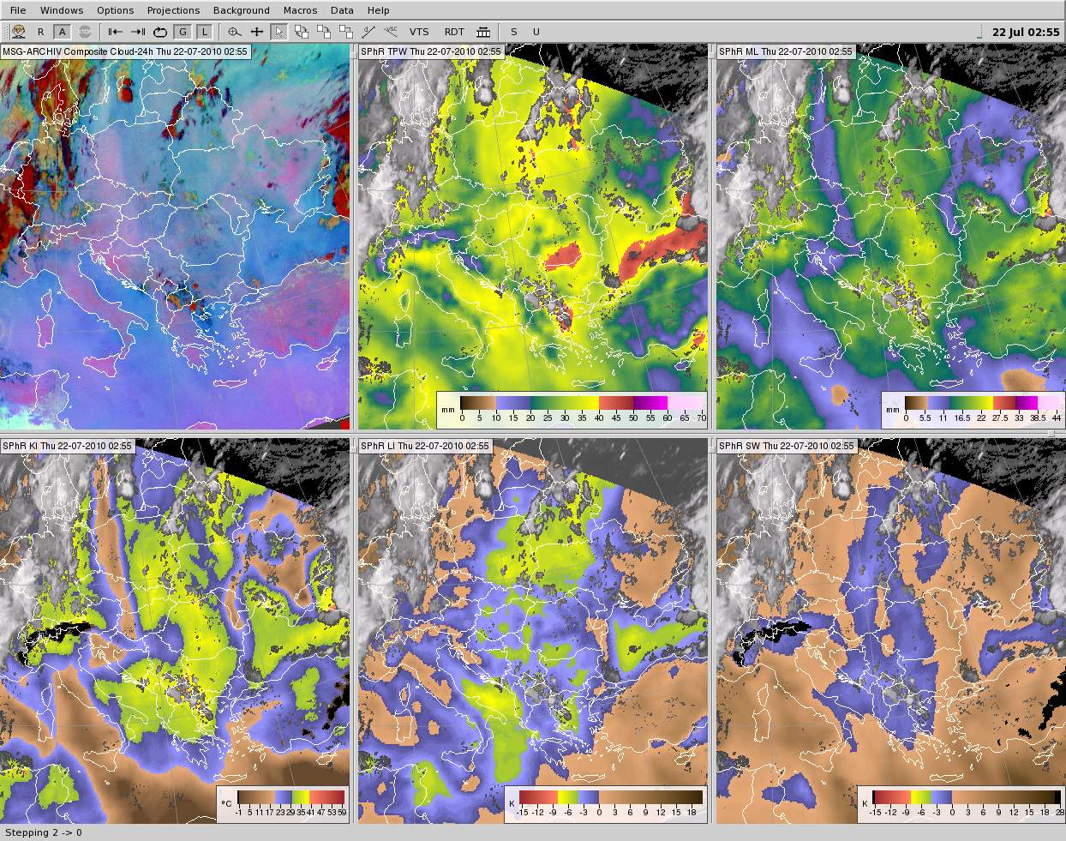The image size is (1066, 841).
Task: Click the SPhR TPW color scale legend
Action: tap(572, 409)
